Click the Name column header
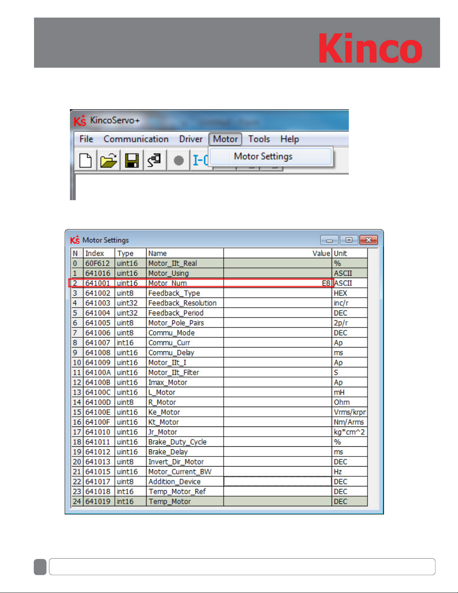The width and height of the screenshot is (458, 593). coord(185,253)
